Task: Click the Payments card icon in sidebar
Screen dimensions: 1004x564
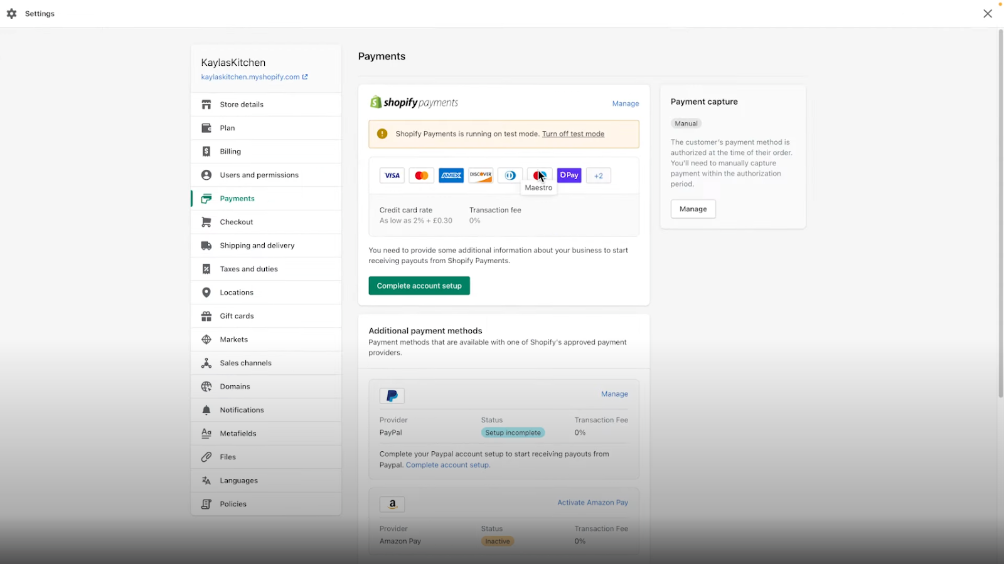Action: (206, 199)
